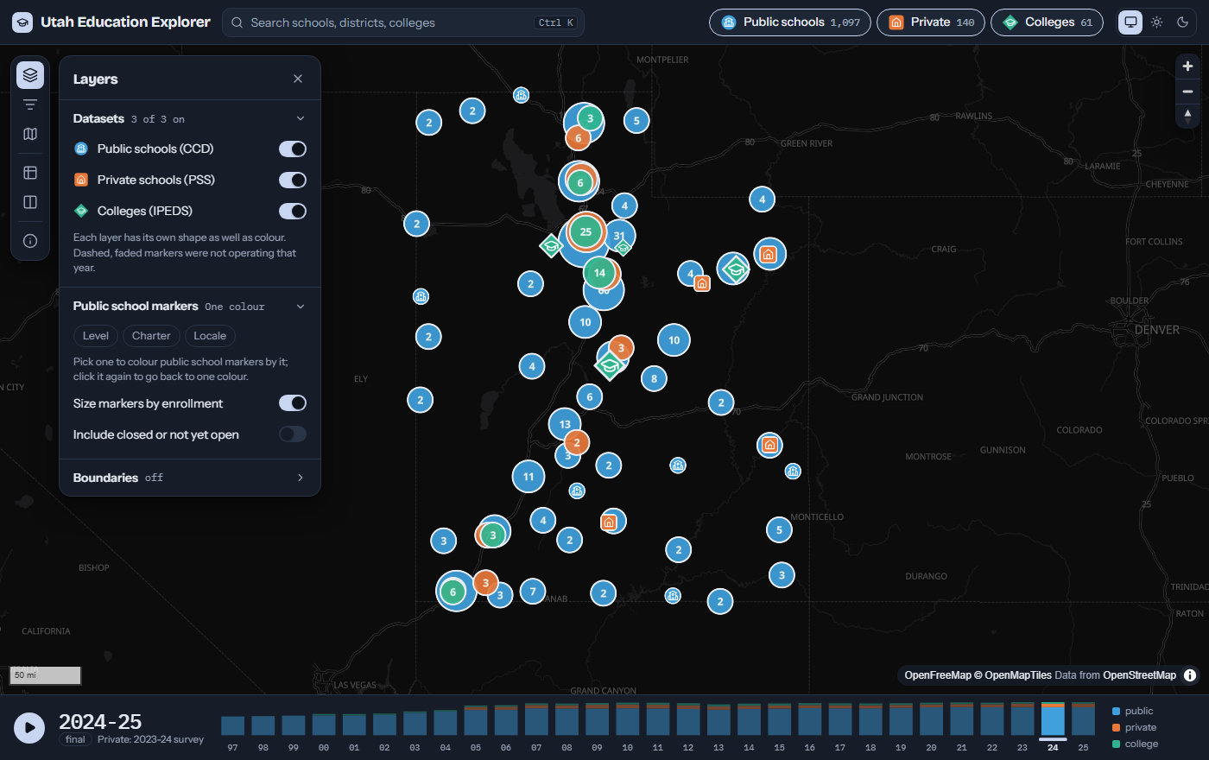1209x760 pixels.
Task: Collapse the Public school markers section
Action: point(190,306)
